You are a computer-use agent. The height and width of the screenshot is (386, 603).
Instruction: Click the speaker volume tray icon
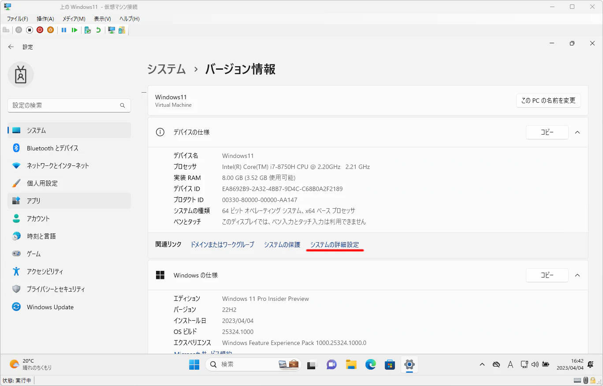[x=535, y=364]
